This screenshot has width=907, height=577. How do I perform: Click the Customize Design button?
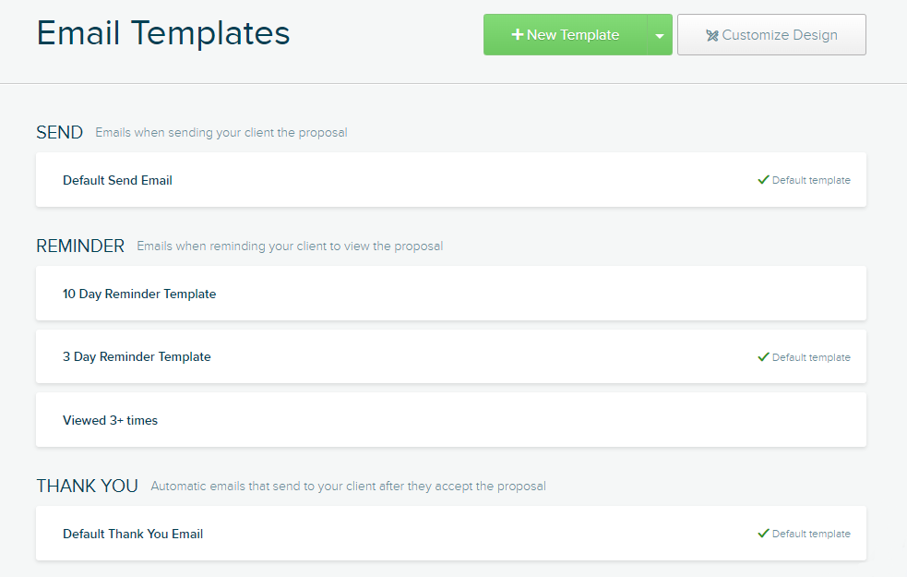(771, 35)
